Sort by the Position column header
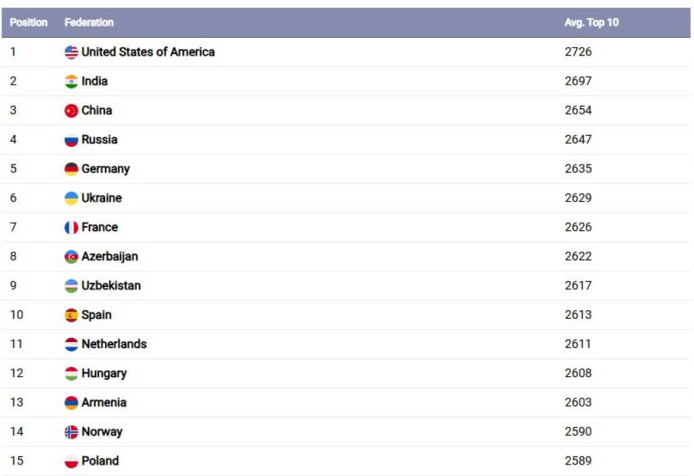The width and height of the screenshot is (694, 476). coord(28,22)
